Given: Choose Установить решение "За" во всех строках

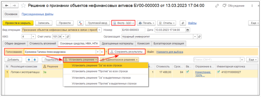Looking at the screenshot, I should 106,65.
